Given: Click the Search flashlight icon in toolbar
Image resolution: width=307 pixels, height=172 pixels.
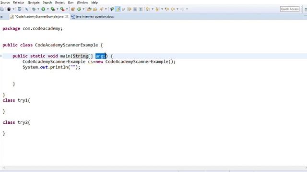Looking at the screenshot, I should click(x=101, y=9).
